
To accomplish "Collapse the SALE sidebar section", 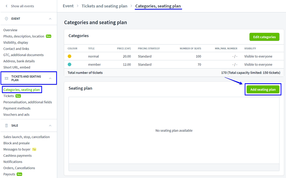I will click(x=50, y=126).
